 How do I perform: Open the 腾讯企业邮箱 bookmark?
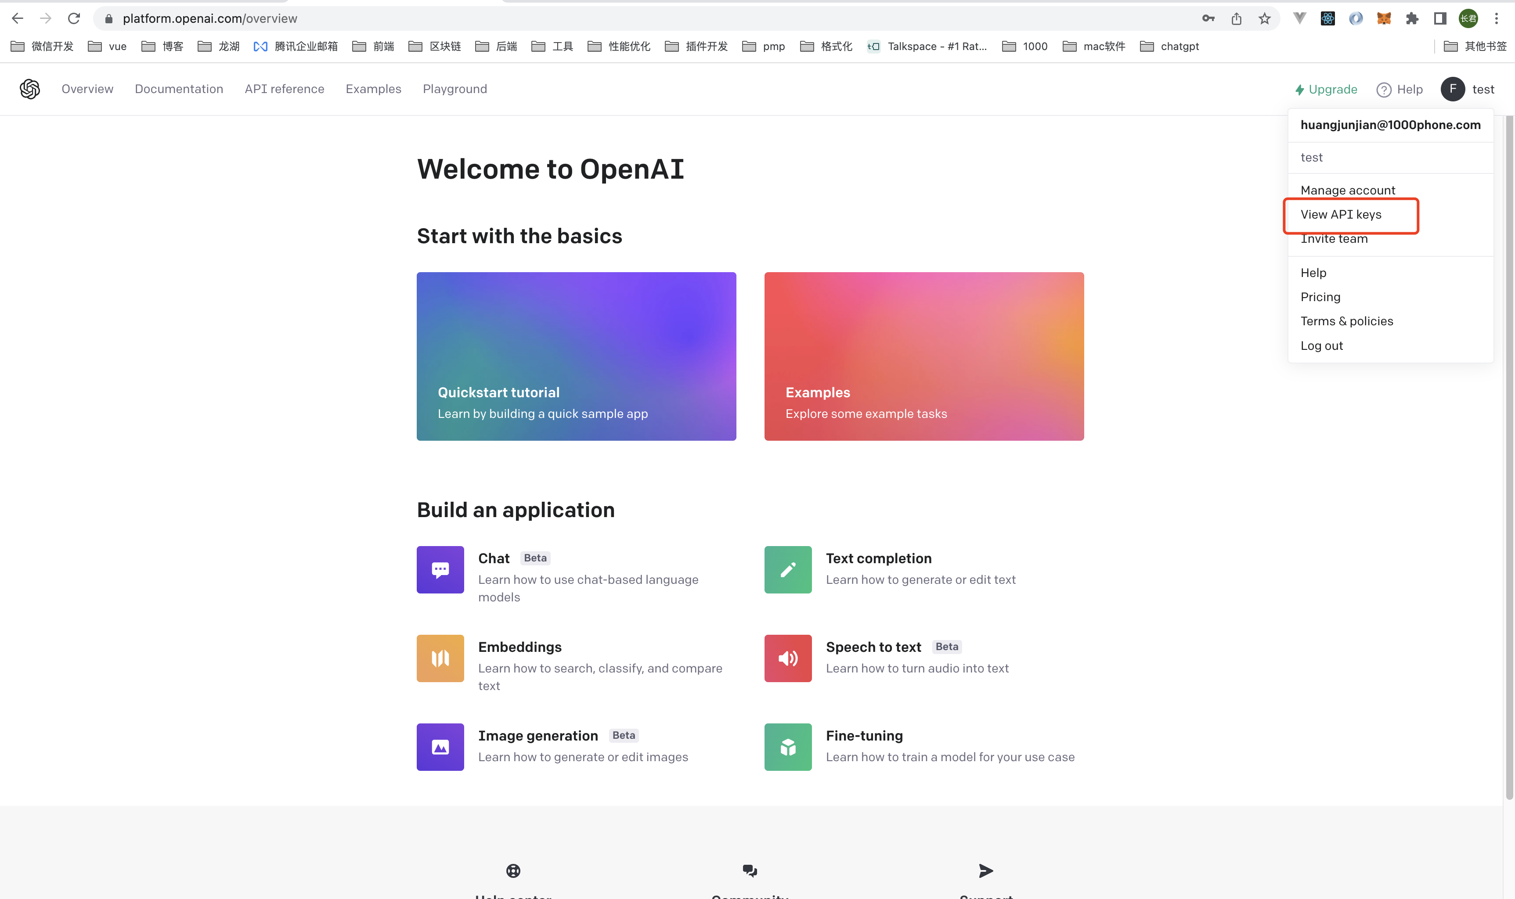[x=295, y=47]
